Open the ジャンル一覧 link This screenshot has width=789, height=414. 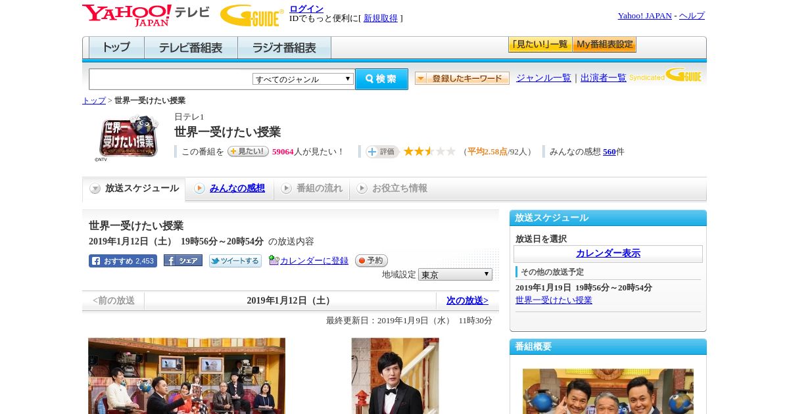point(544,78)
